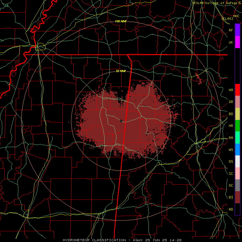Viewport: 242px width, 242px height.
Task: Click the RF legend label
Action: click(231, 30)
